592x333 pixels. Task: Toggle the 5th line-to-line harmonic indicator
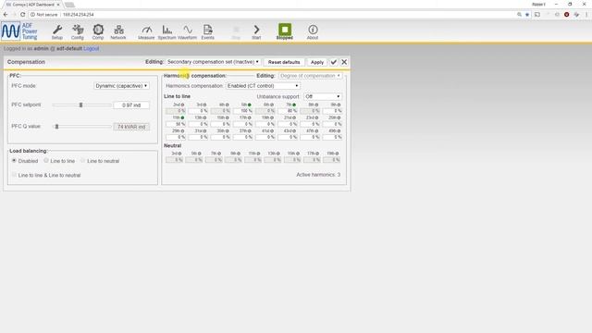point(250,105)
